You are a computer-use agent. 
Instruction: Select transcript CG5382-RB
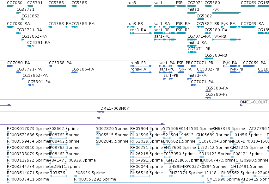point(208,23)
